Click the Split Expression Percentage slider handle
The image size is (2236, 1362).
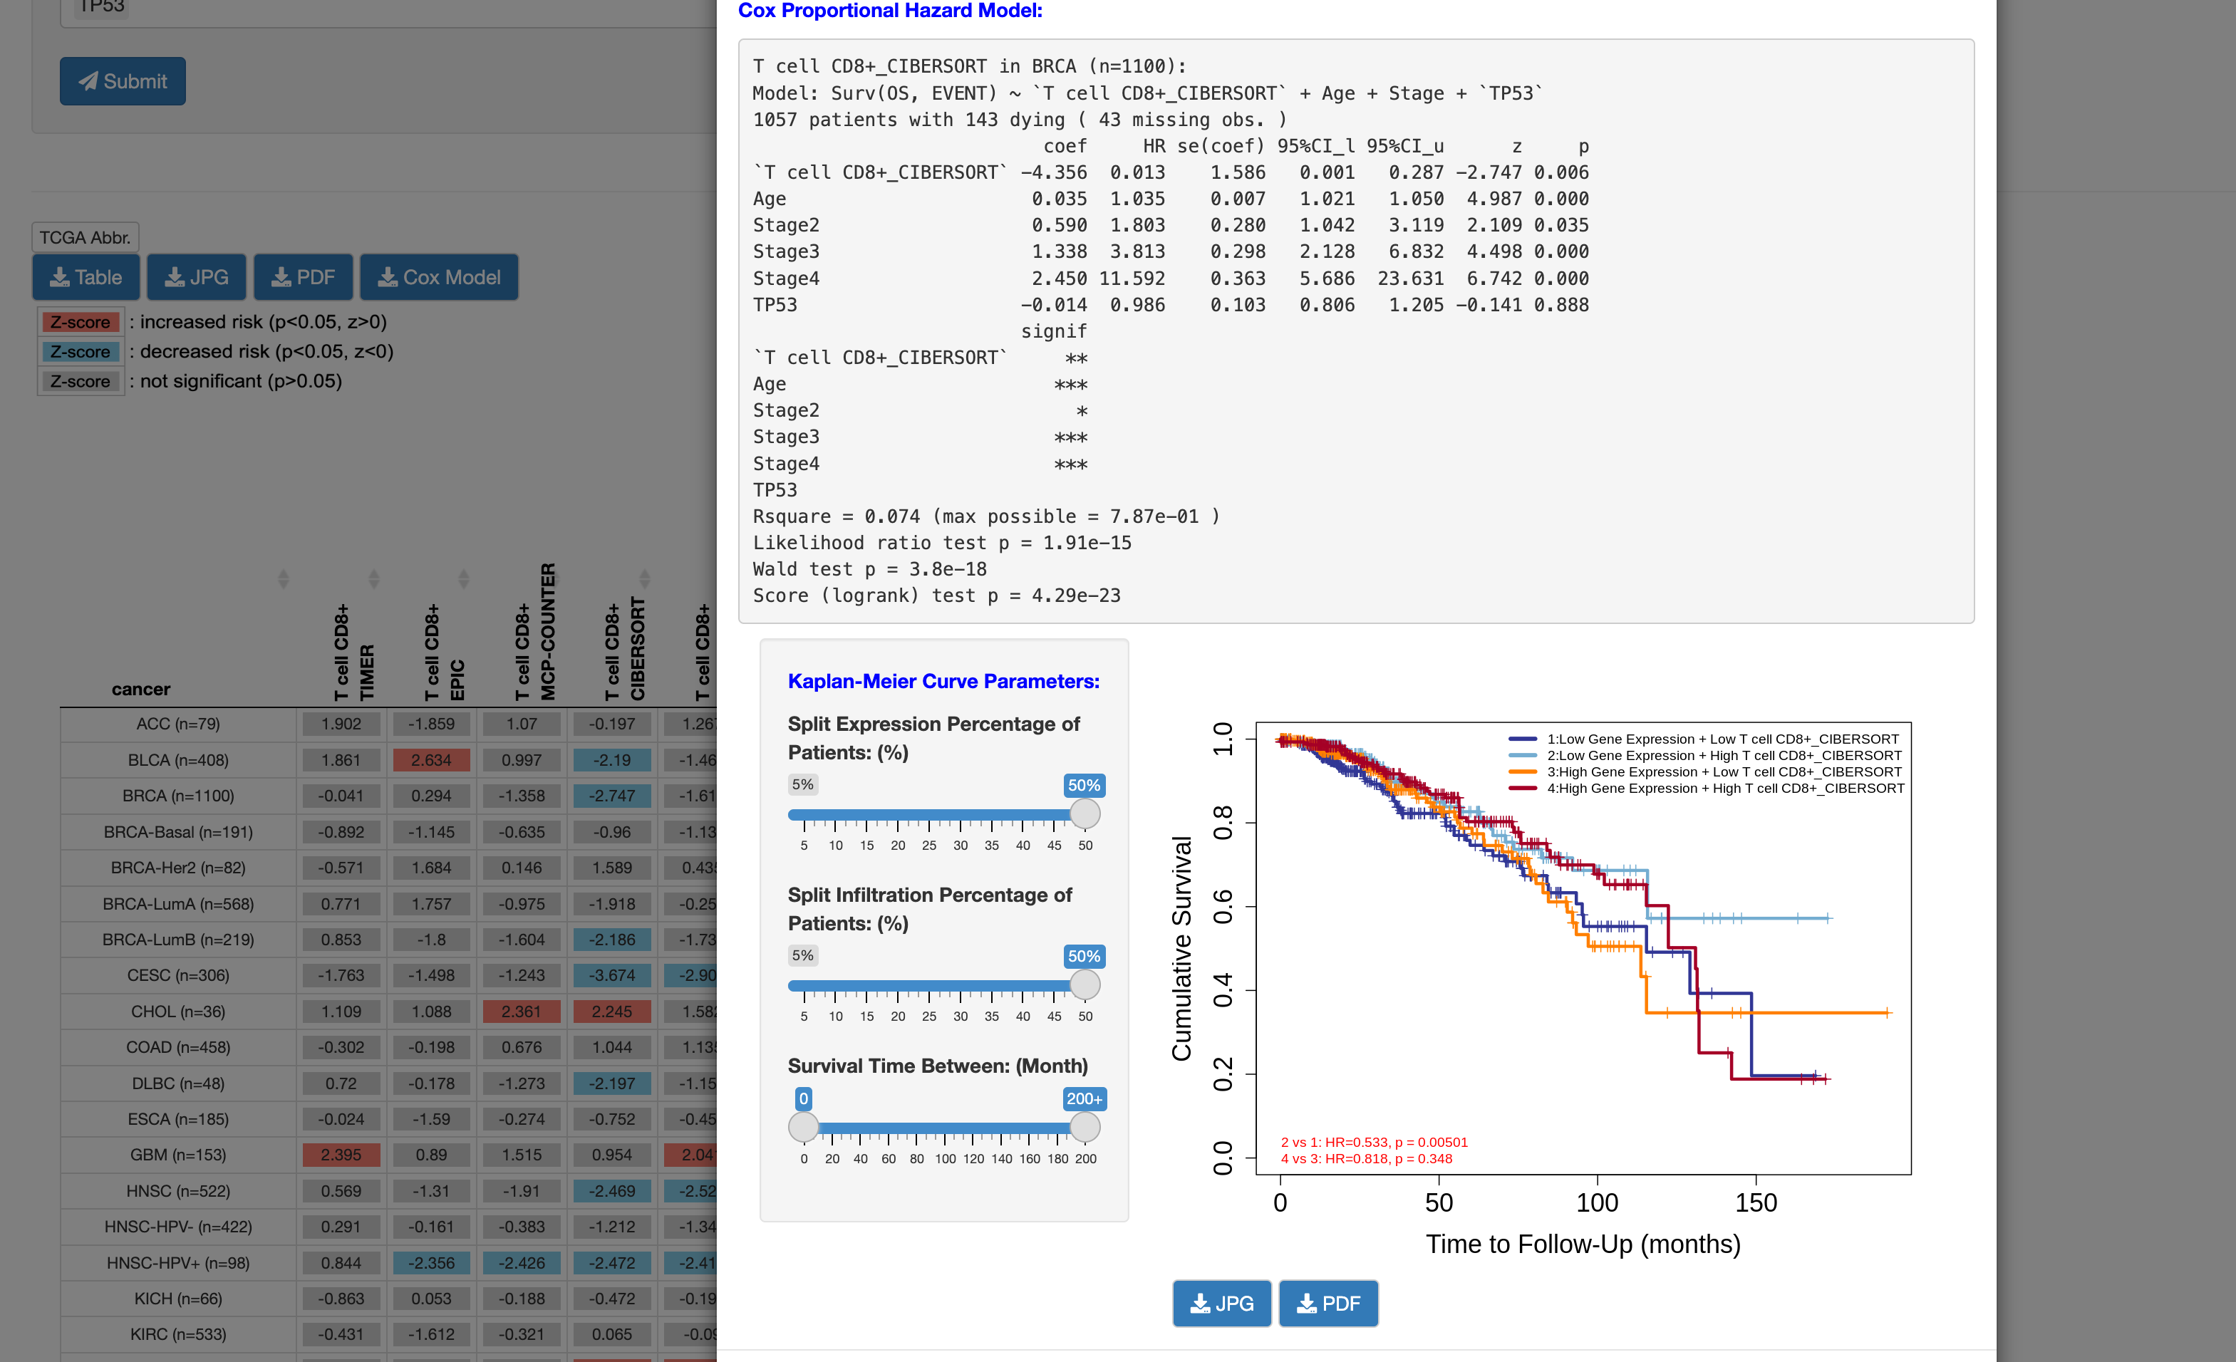pos(1085,814)
